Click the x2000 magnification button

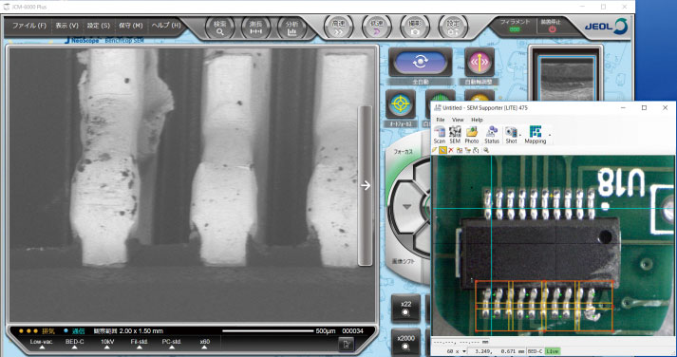(405, 342)
